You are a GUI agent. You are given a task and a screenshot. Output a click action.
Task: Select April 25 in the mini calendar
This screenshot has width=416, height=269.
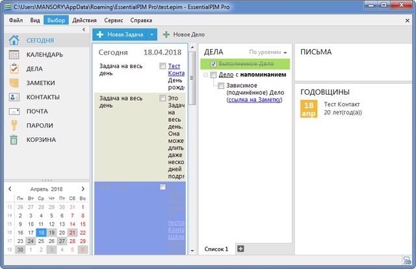[42, 240]
